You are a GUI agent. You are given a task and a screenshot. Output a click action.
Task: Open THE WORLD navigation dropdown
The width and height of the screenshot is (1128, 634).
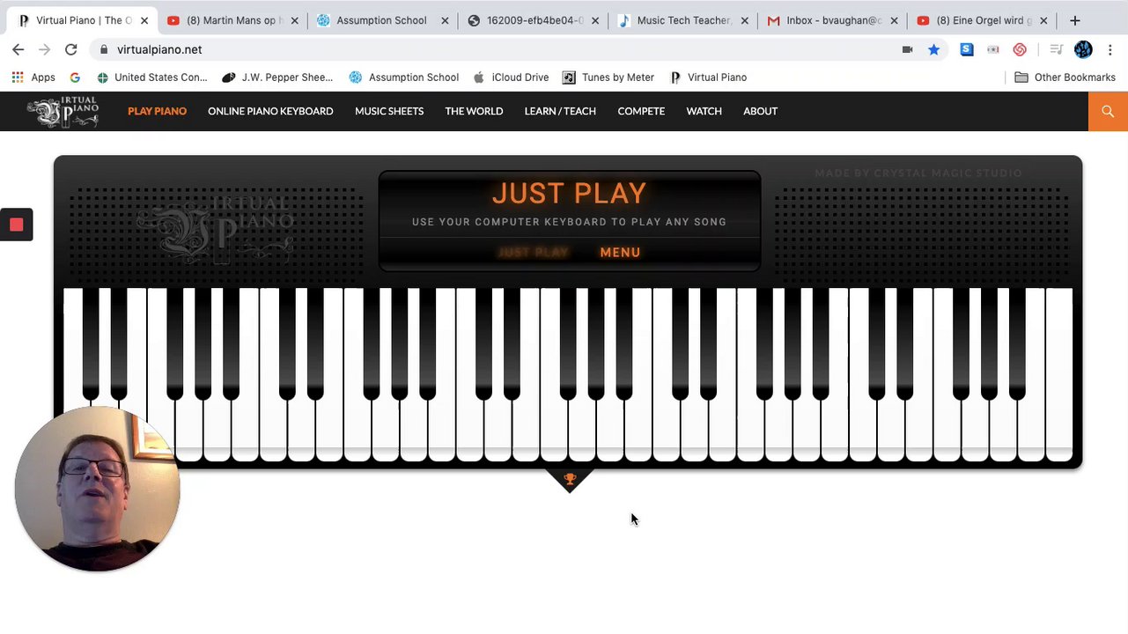click(474, 111)
